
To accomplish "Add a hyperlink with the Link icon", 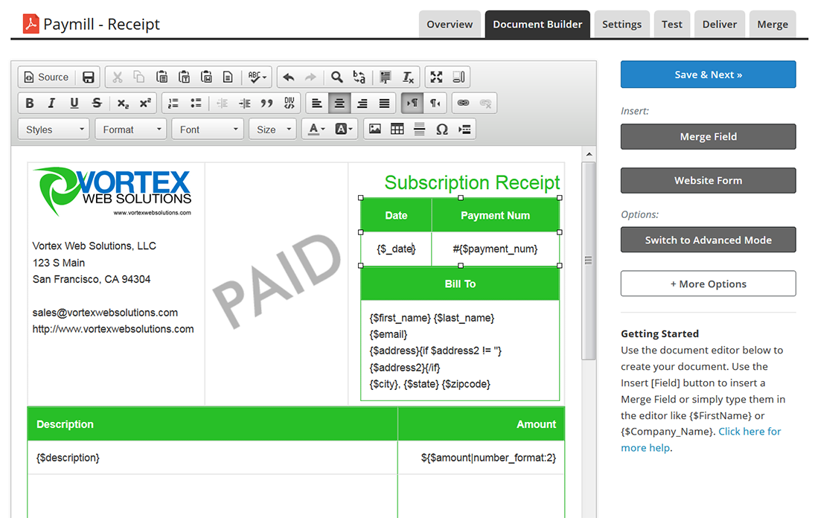I will point(463,103).
